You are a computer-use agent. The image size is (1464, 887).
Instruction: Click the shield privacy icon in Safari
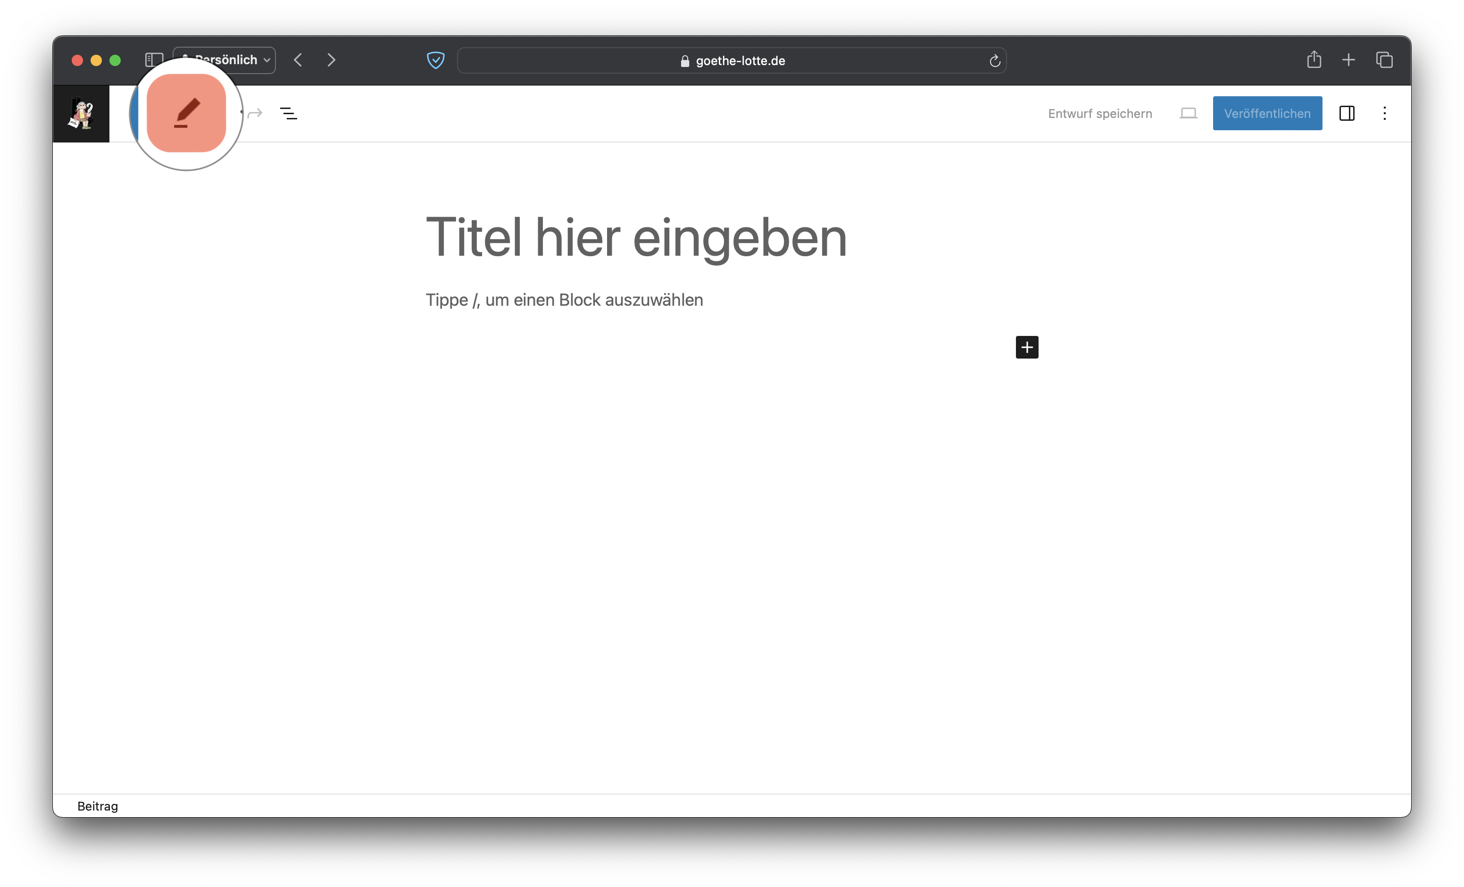point(435,60)
